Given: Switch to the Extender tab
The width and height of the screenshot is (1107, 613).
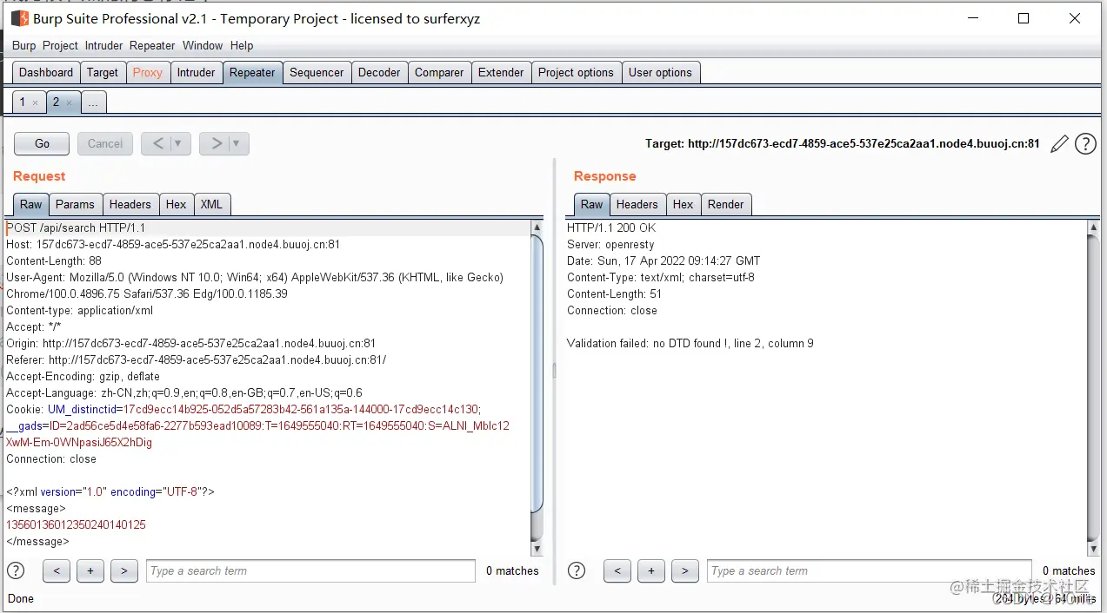Looking at the screenshot, I should 501,72.
